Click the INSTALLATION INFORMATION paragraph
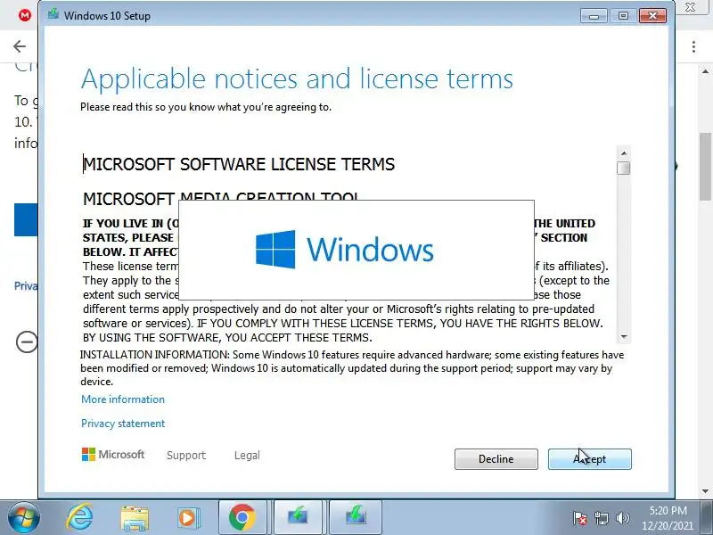 coord(352,368)
